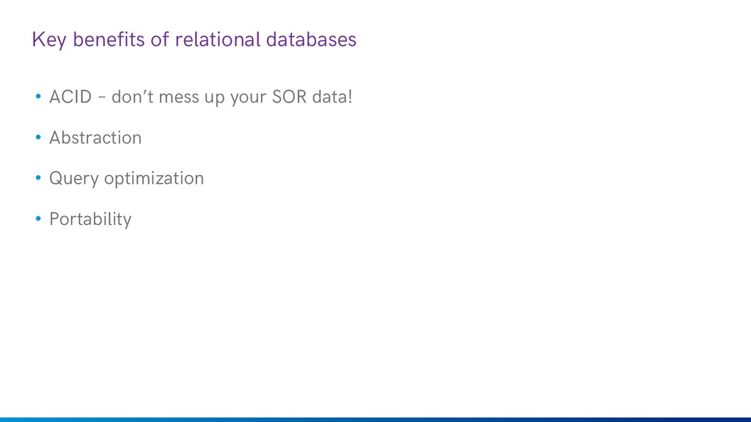Click the word "data!" in first bullet

pyautogui.click(x=332, y=97)
